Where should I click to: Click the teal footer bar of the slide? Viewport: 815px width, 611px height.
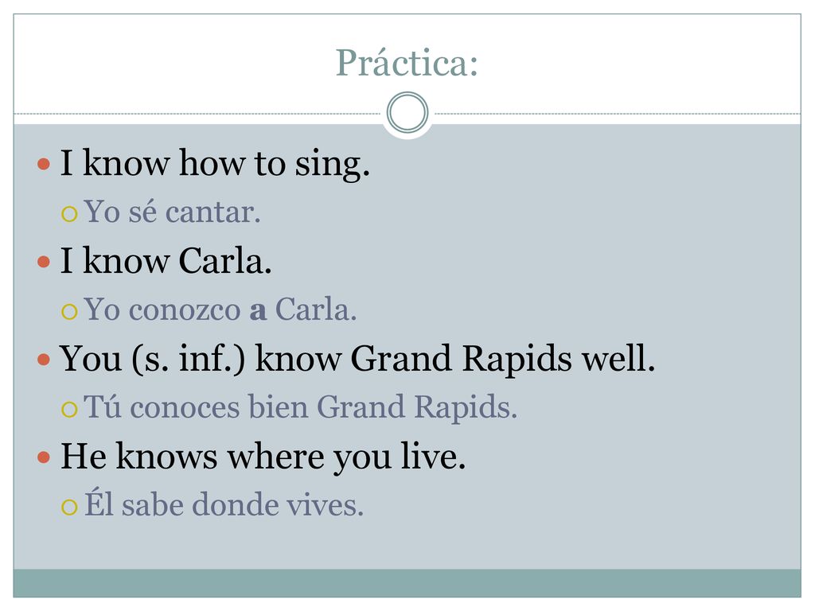point(407,583)
